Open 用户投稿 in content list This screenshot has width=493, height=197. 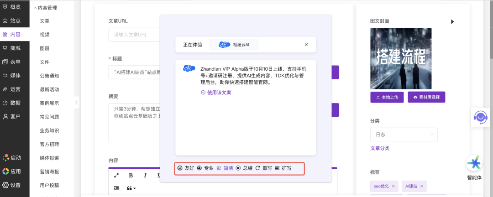pos(49,186)
